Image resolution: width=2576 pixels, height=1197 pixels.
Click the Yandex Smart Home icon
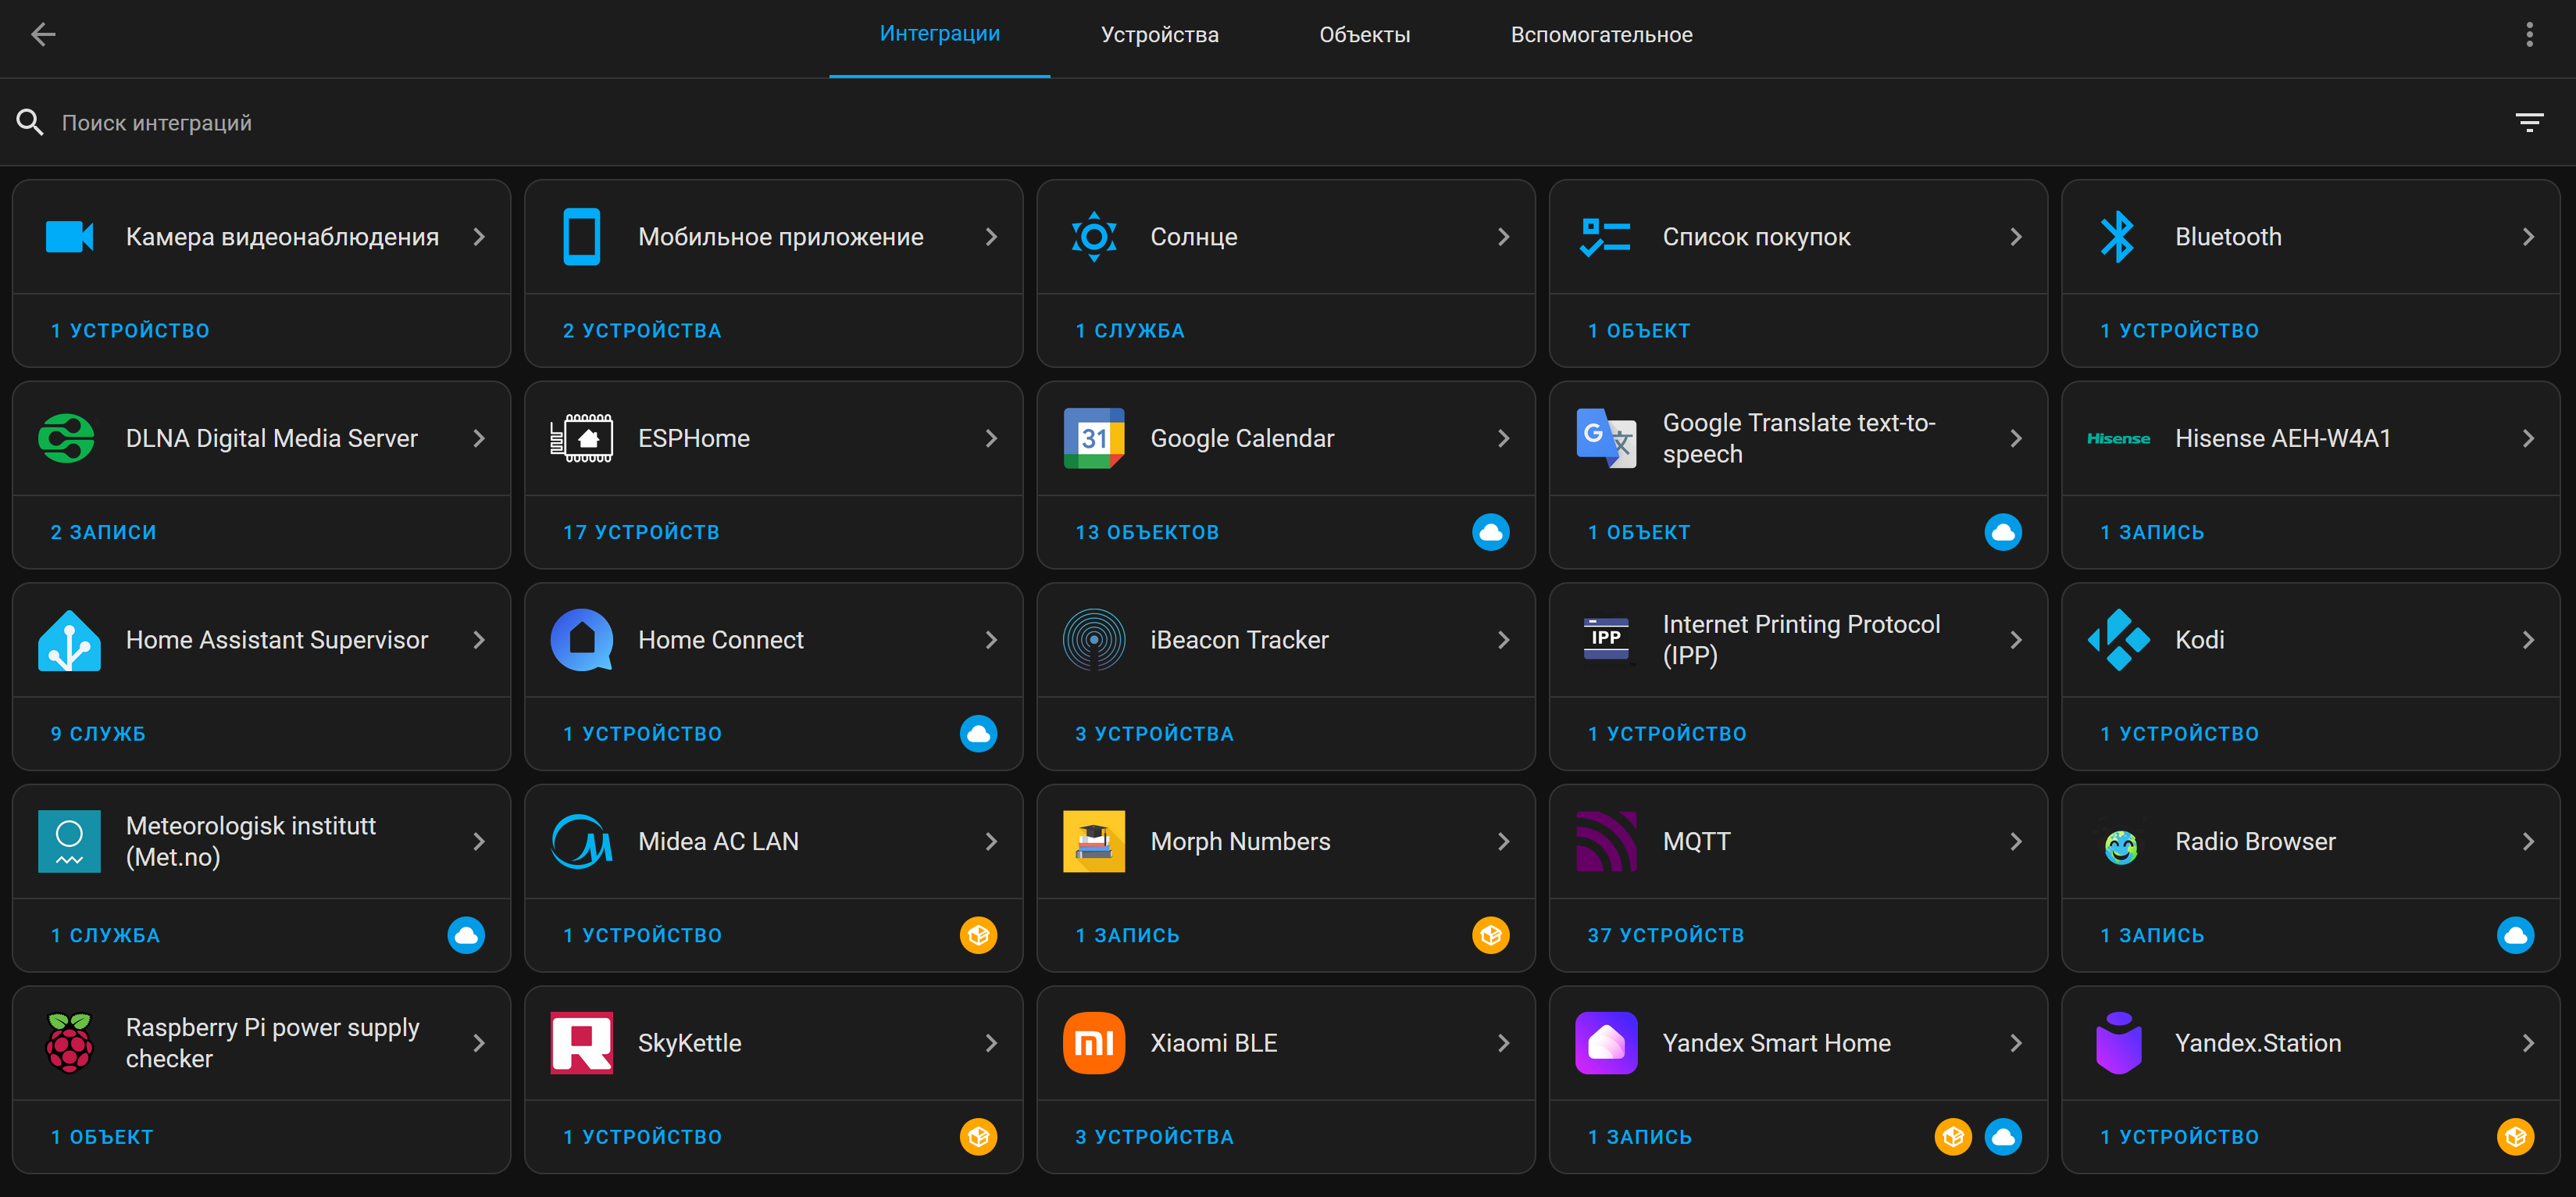click(1606, 1043)
